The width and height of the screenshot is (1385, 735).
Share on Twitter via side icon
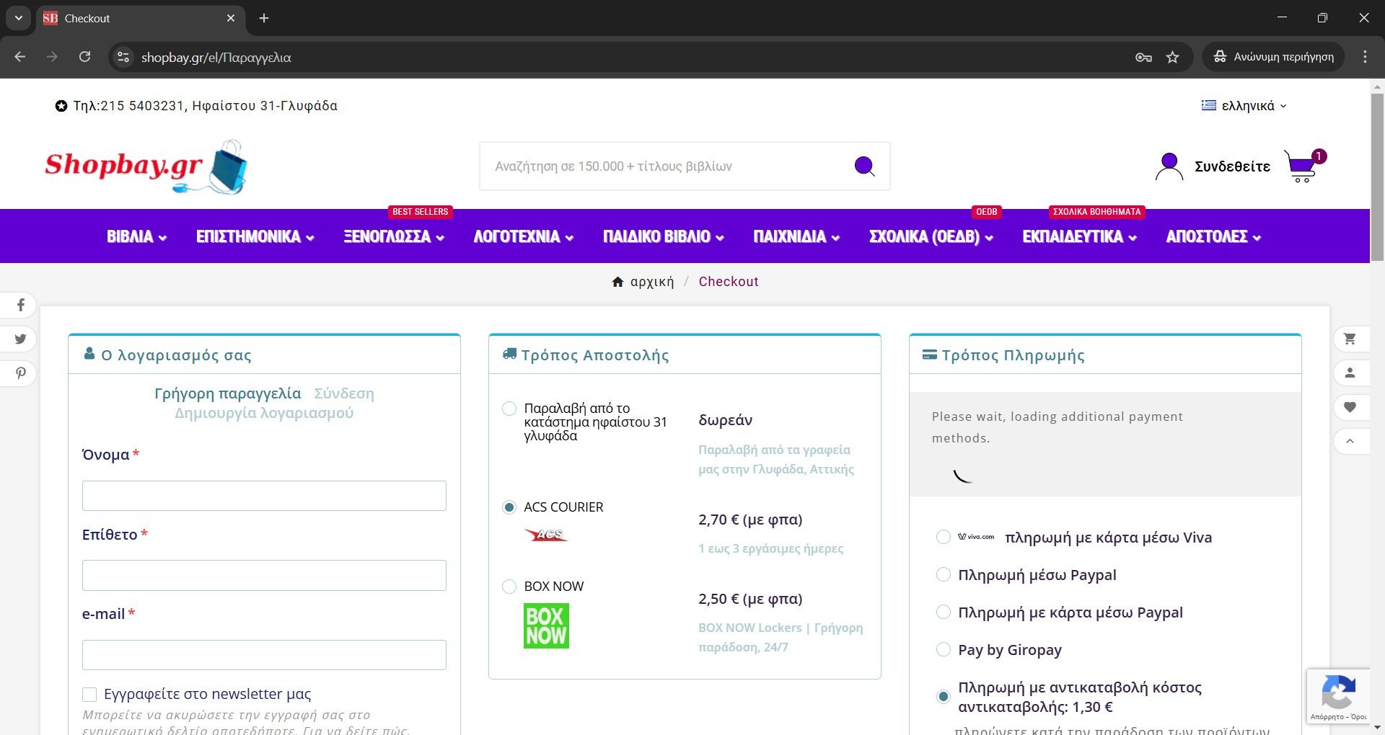pyautogui.click(x=20, y=339)
